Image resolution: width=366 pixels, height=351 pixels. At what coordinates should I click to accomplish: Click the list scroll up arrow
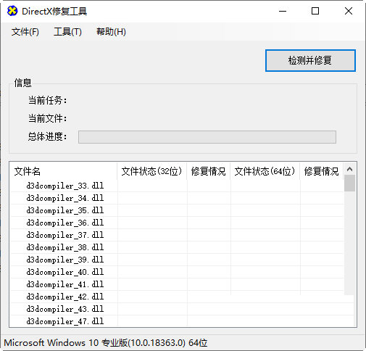349,169
